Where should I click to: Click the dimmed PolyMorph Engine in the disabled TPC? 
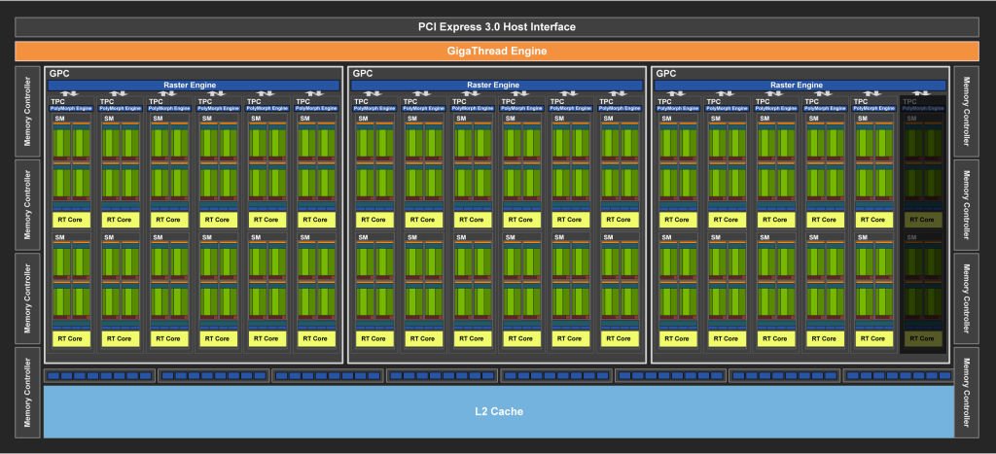tap(923, 109)
